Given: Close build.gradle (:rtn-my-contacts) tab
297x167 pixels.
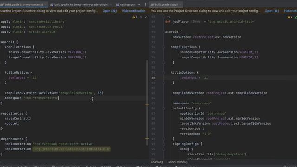Looking at the screenshot, I should click(45, 4).
